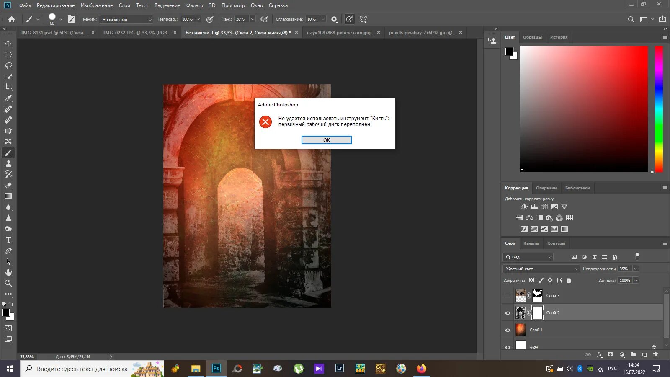The image size is (670, 377).
Task: Expand the brush Режим dropdown
Action: point(126,19)
